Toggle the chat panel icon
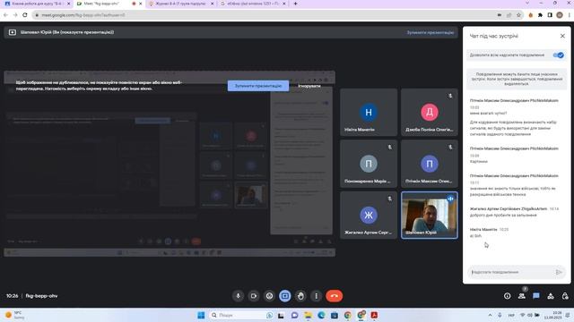 pos(536,296)
